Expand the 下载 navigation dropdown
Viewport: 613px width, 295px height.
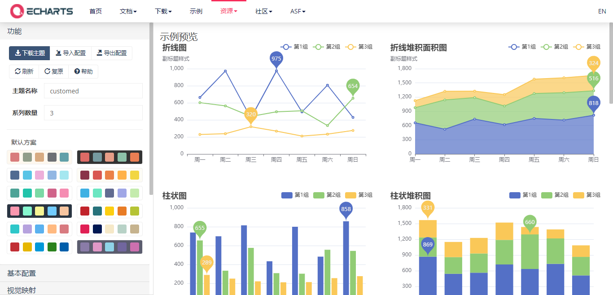tap(163, 11)
